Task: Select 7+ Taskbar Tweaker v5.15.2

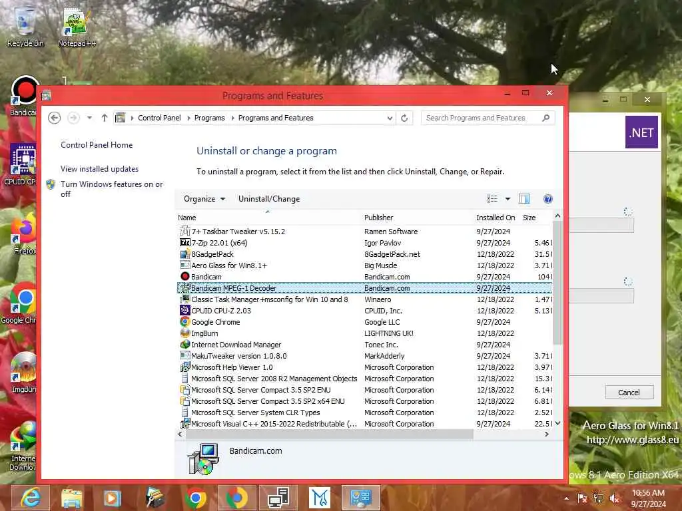Action: [x=364, y=232]
